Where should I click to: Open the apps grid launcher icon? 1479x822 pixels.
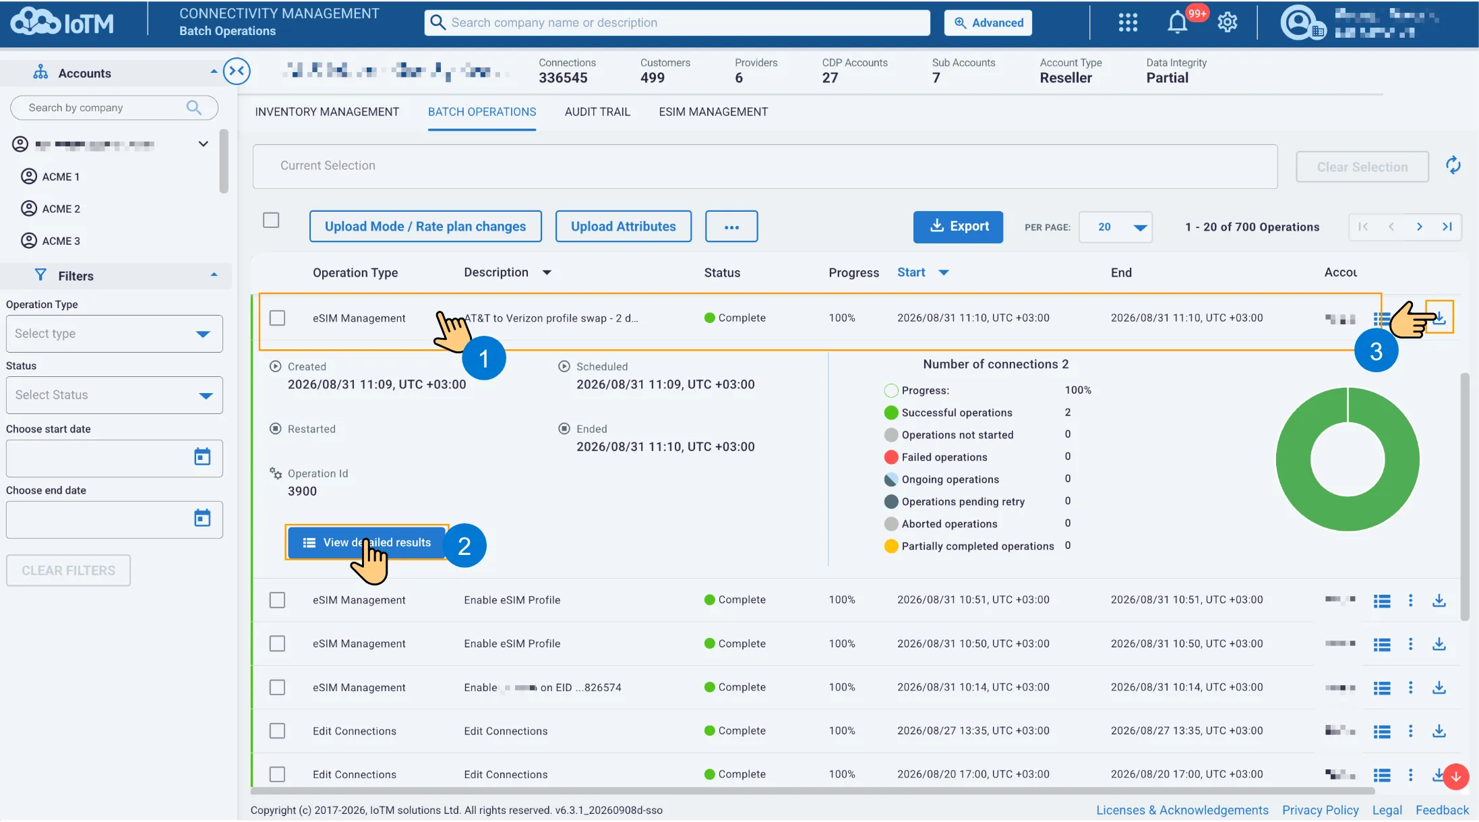tap(1128, 22)
